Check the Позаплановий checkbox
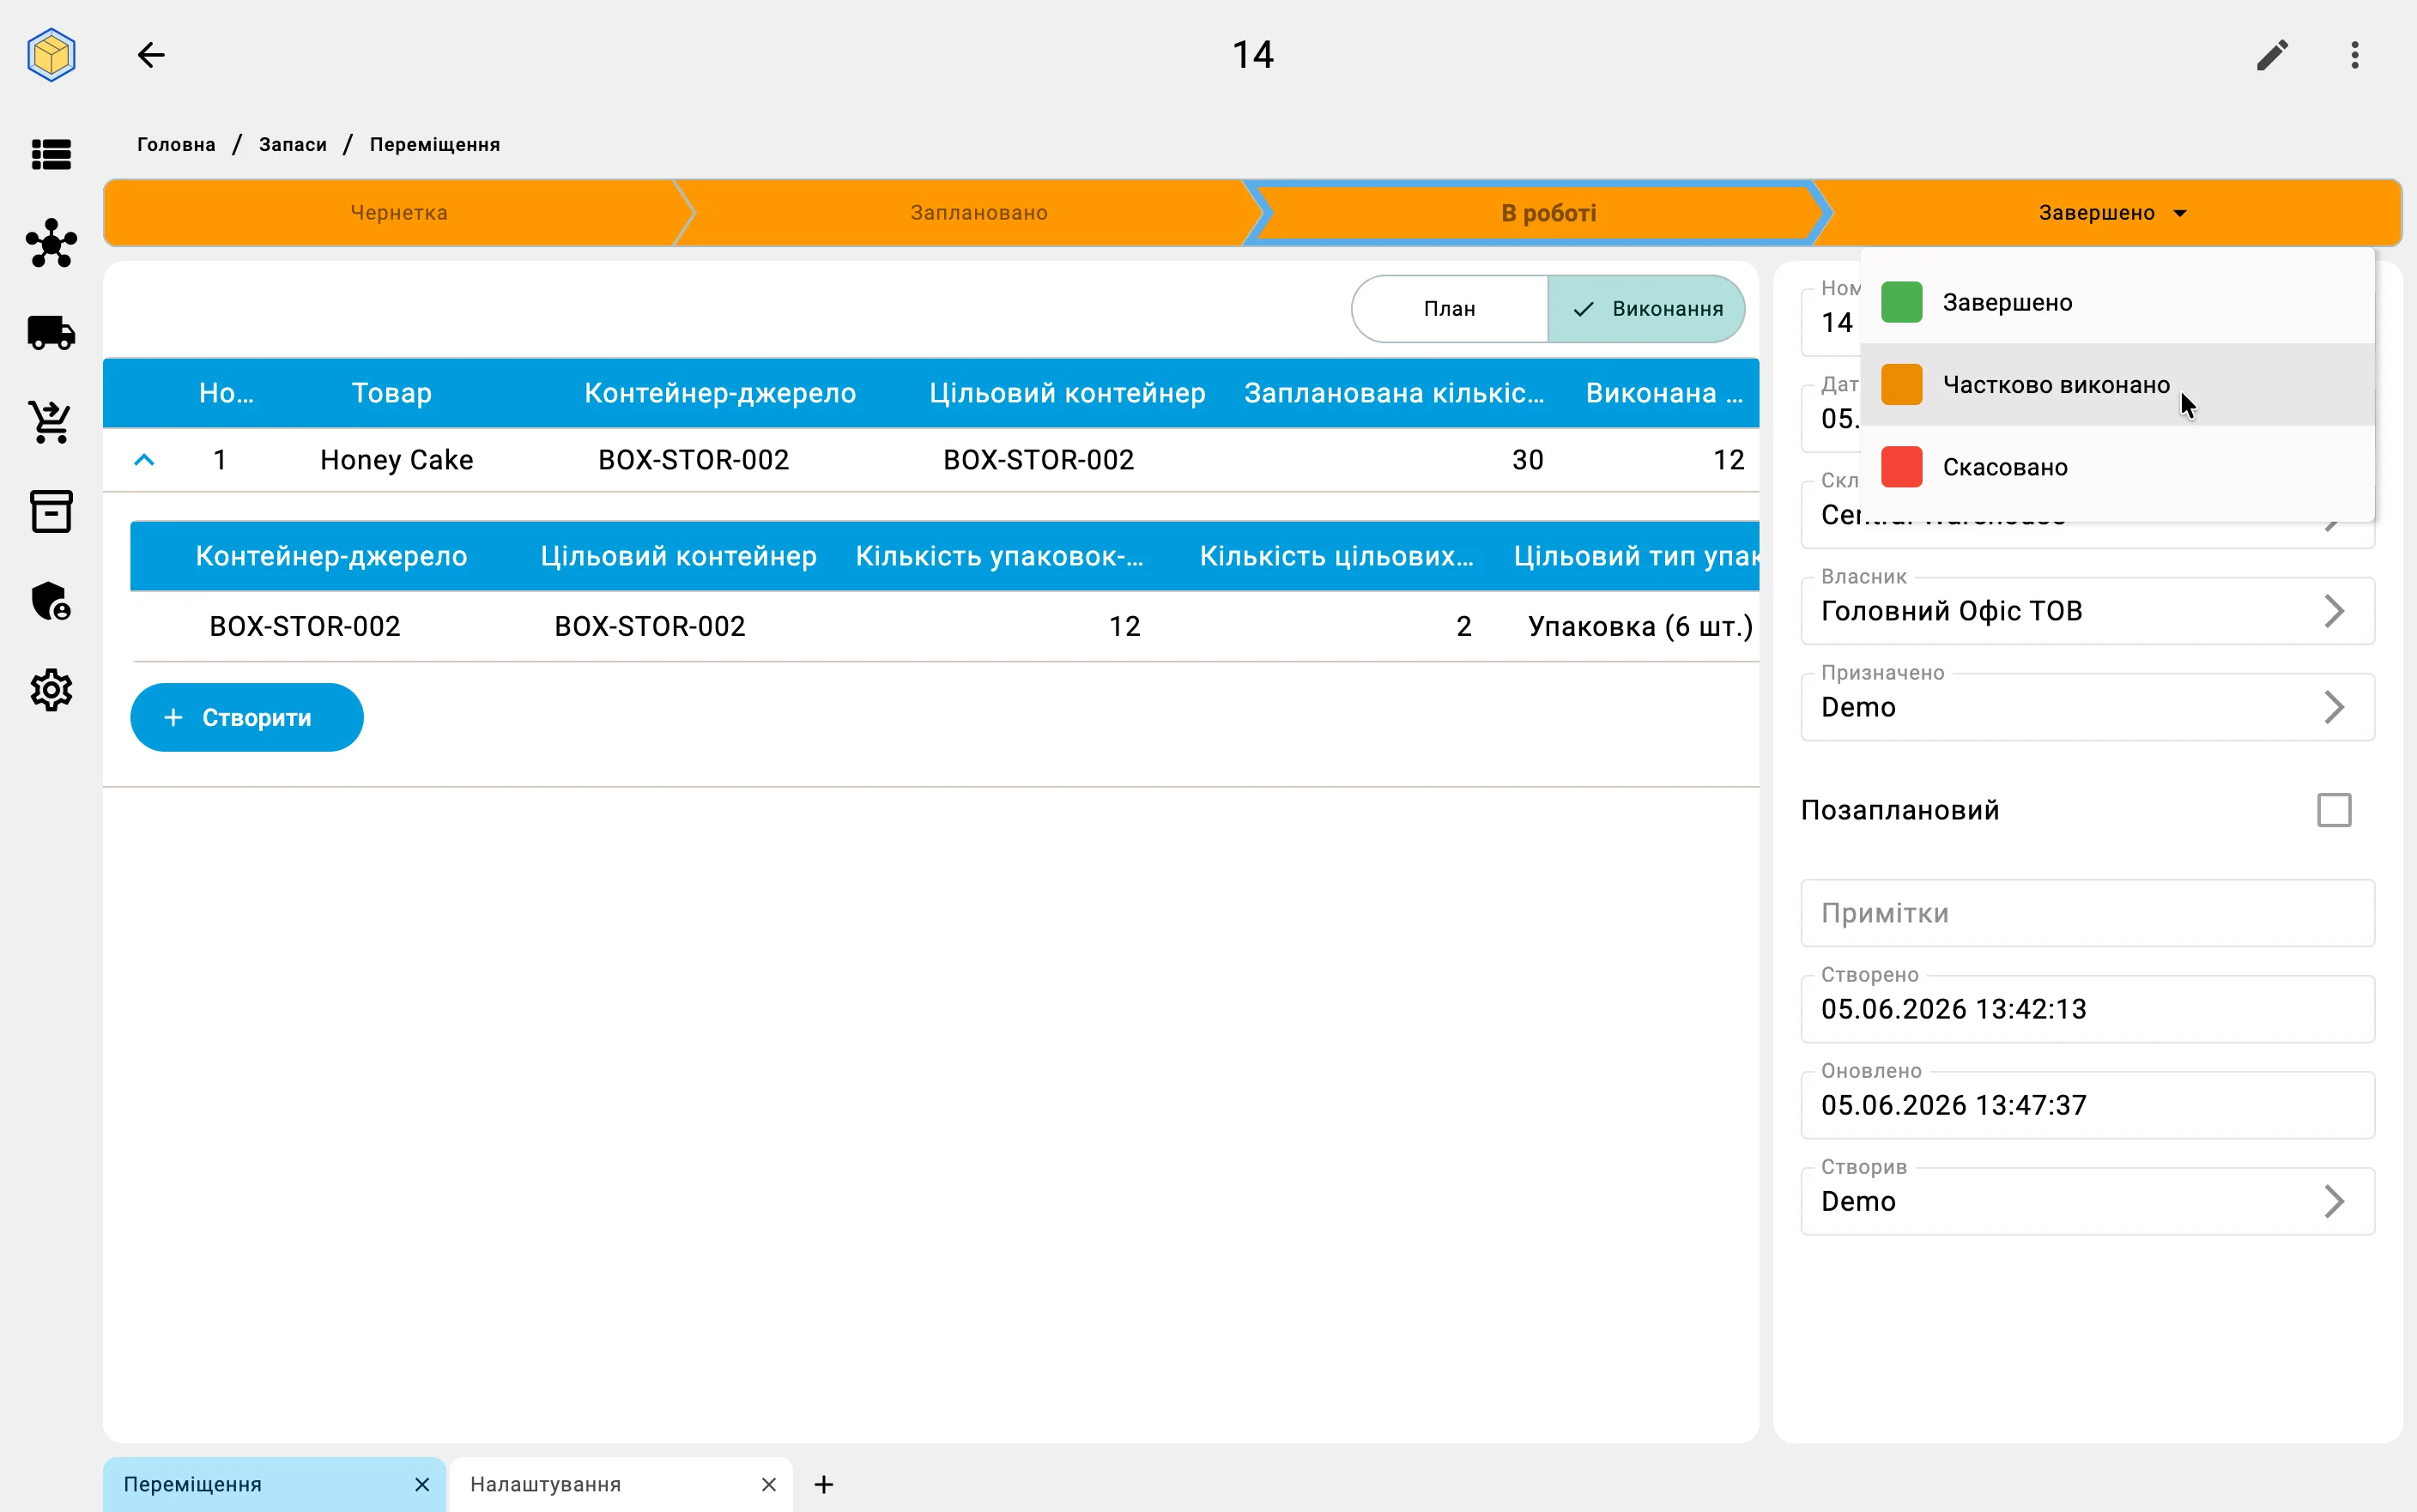Image resolution: width=2417 pixels, height=1512 pixels. 2334,810
